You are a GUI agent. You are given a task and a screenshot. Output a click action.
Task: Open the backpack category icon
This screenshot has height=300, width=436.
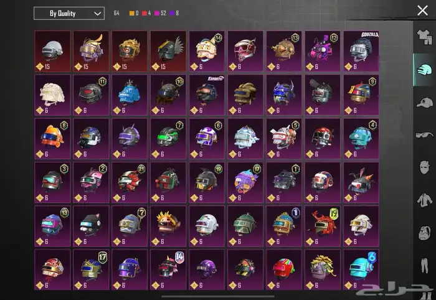point(425,233)
